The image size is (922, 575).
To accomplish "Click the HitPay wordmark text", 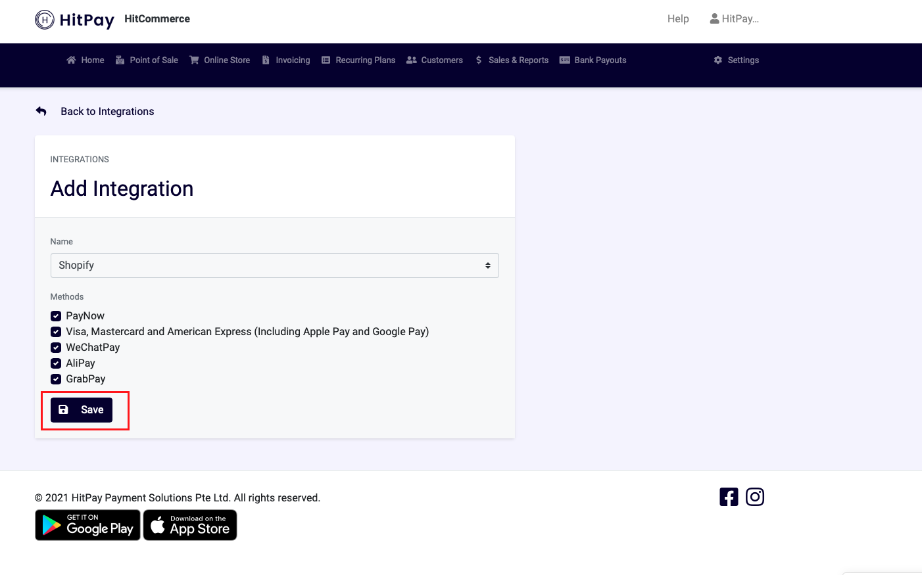I will (x=87, y=20).
